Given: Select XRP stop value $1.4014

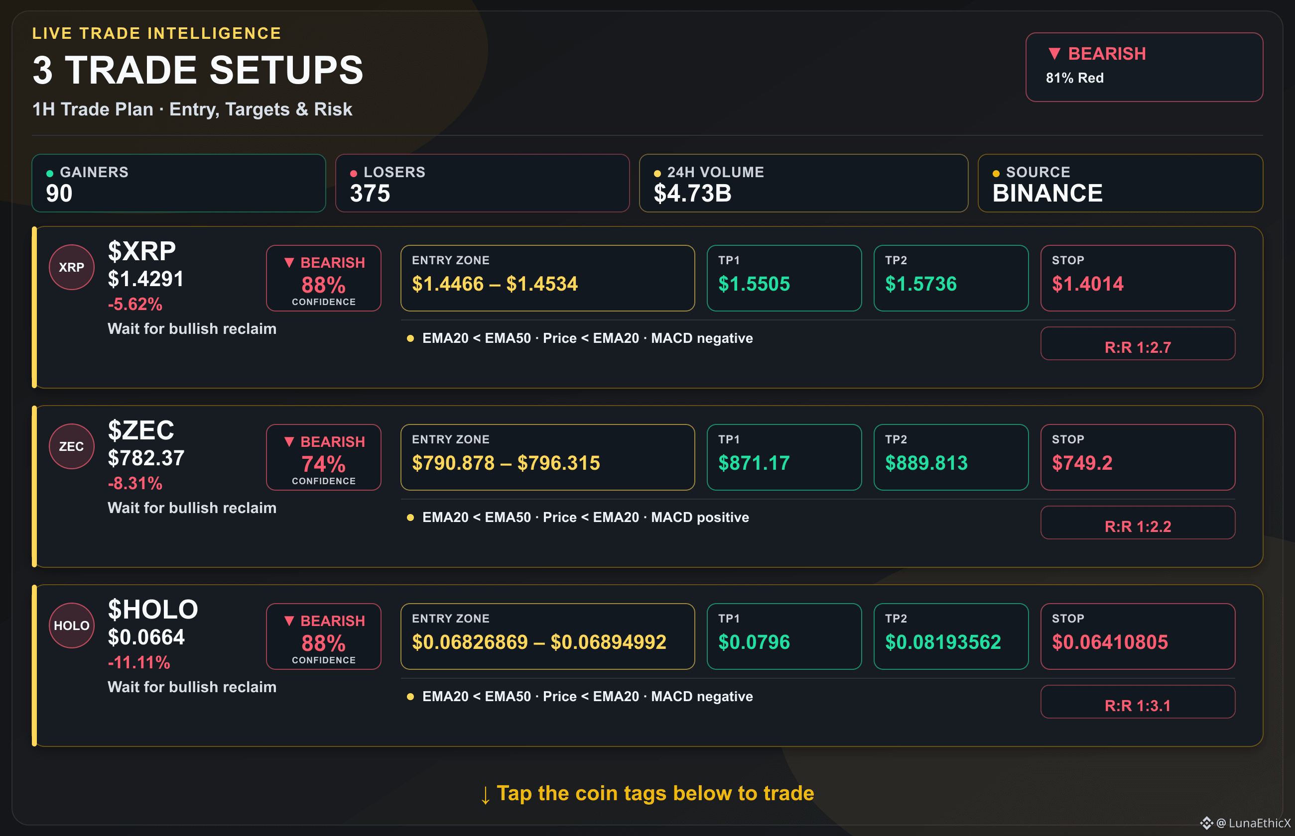Looking at the screenshot, I should (x=1138, y=279).
